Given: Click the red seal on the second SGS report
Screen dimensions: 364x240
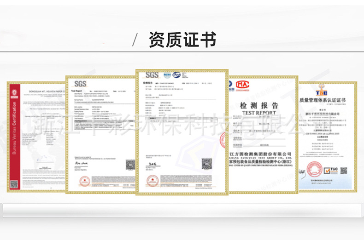Looking at the screenshot, I should [x=84, y=181].
